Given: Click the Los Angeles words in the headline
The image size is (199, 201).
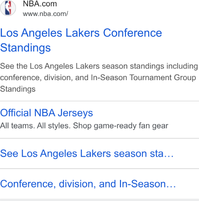Looking at the screenshot, I should (31, 33).
